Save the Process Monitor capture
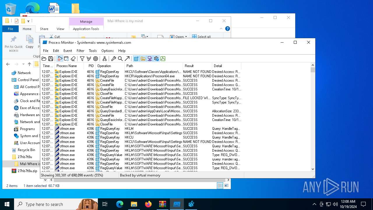 point(51,59)
